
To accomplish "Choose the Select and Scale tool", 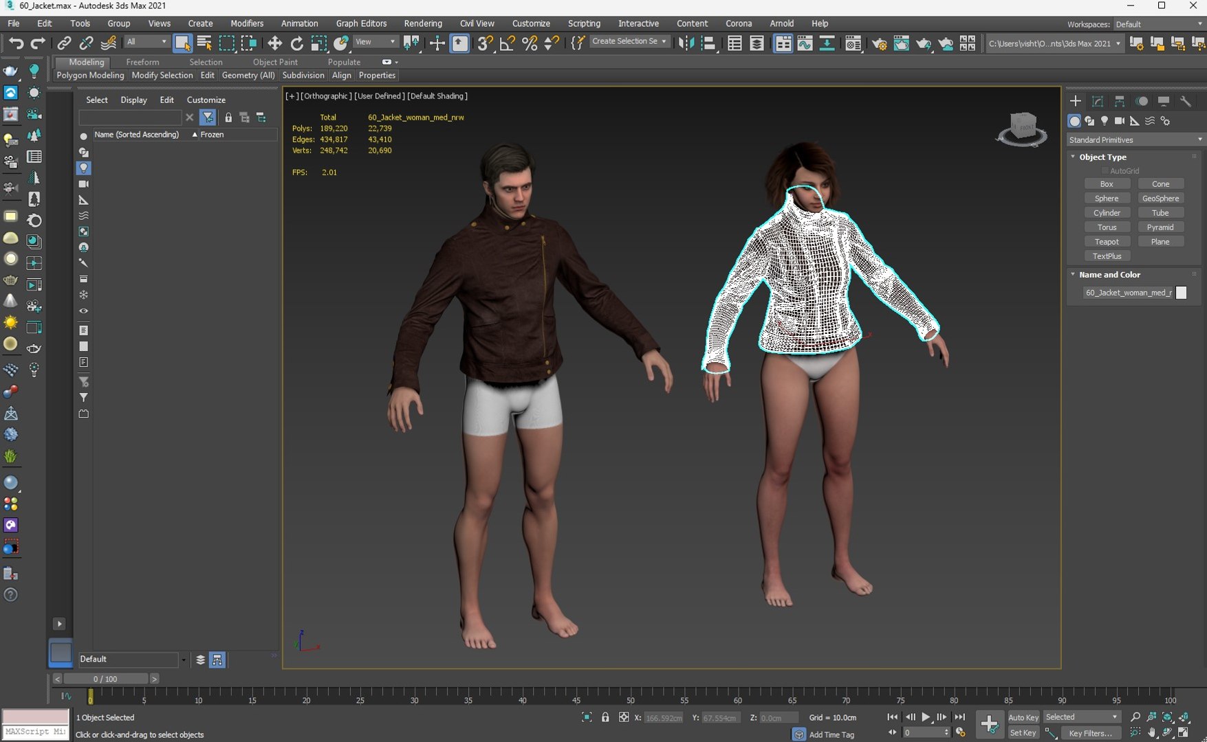I will pyautogui.click(x=318, y=43).
